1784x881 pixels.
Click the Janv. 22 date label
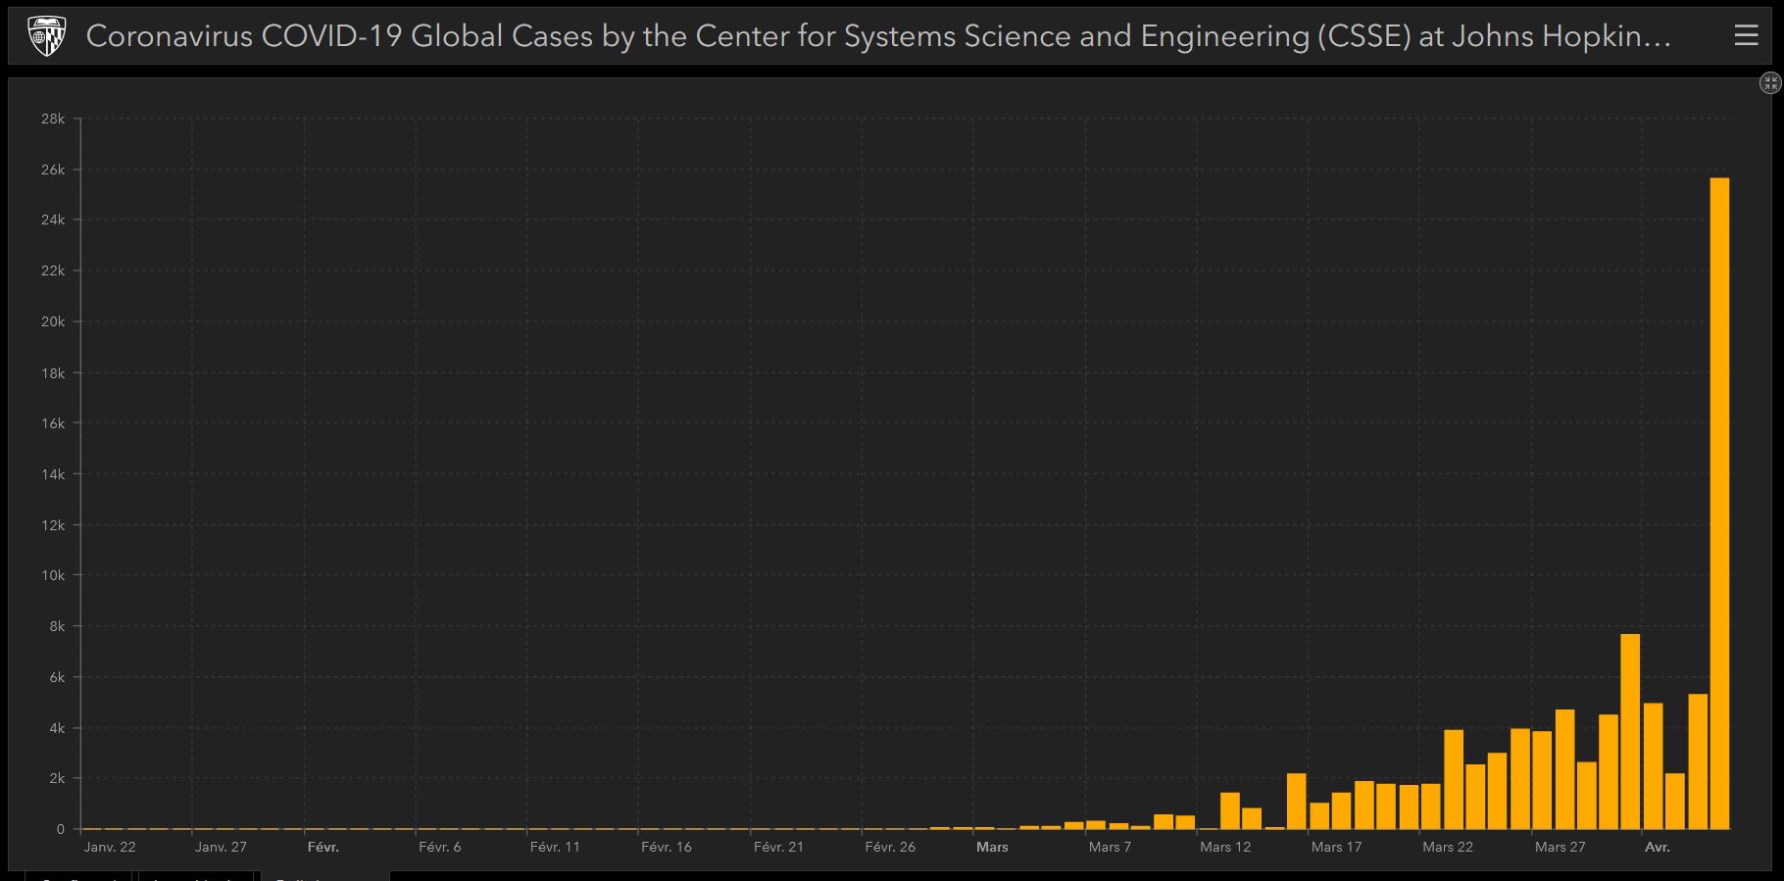pyautogui.click(x=110, y=847)
